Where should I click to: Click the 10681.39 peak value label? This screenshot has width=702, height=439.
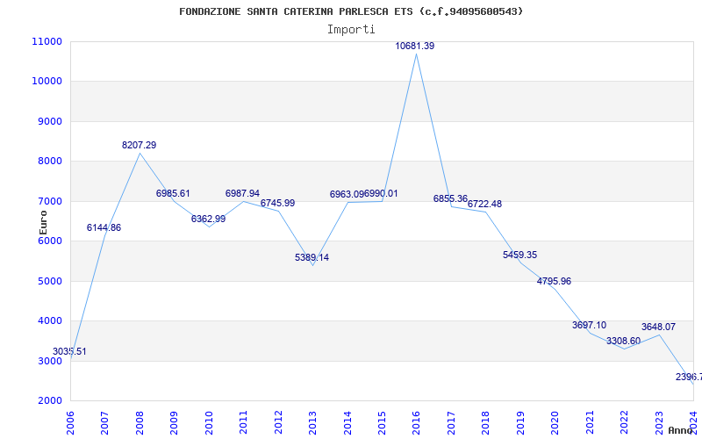click(414, 46)
